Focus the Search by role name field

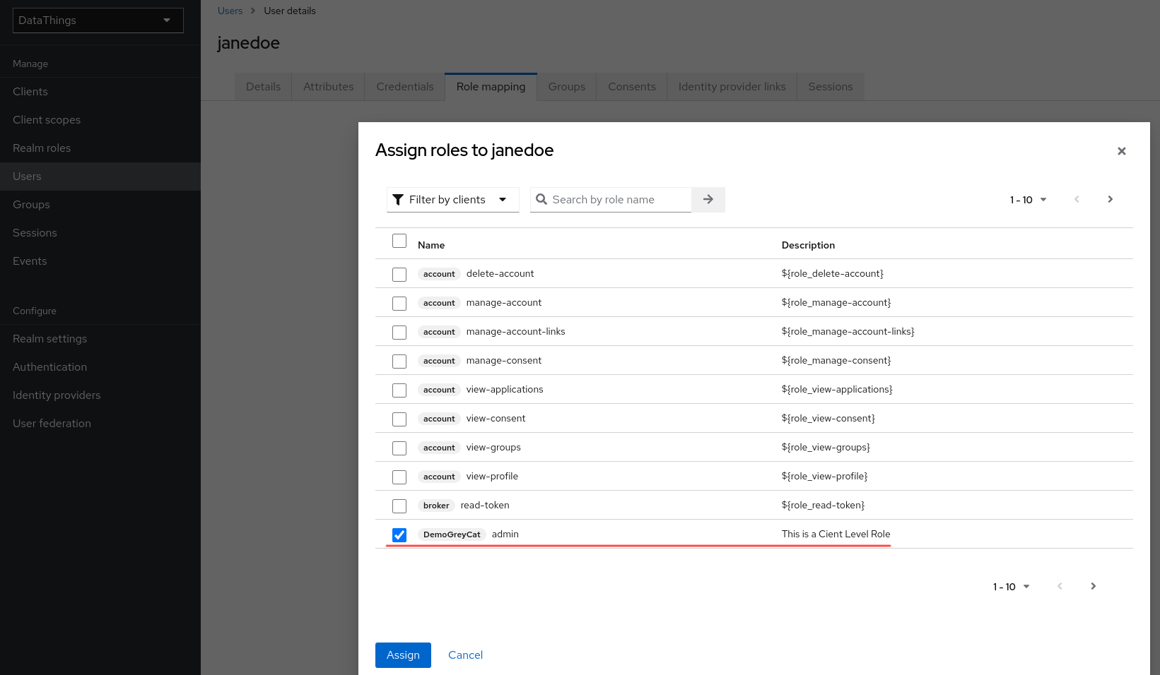[x=611, y=200]
